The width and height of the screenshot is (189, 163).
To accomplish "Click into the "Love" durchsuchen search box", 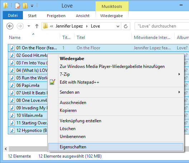I will tap(161, 26).
